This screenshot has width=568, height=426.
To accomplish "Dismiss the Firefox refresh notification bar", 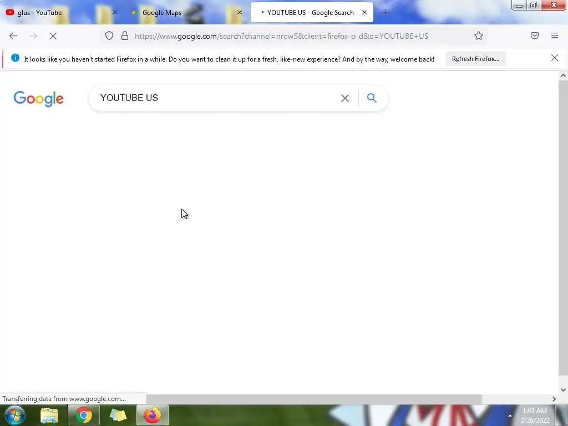I will [x=554, y=58].
